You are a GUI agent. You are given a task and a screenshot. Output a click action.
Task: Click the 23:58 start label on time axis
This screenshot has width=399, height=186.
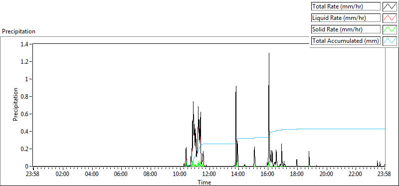[33, 174]
